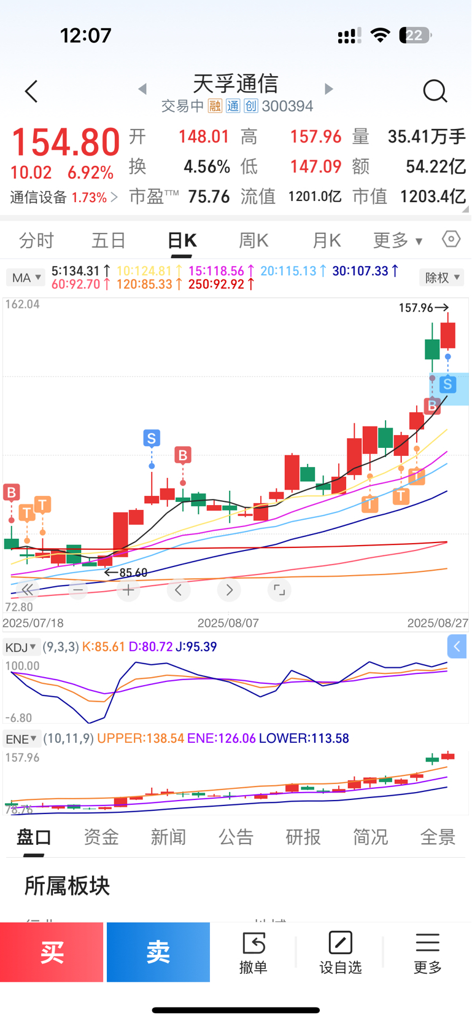Tap the red 买 buy button

(52, 952)
